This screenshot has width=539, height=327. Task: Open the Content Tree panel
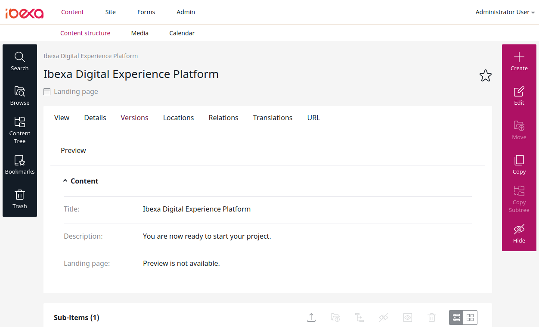coord(19,129)
